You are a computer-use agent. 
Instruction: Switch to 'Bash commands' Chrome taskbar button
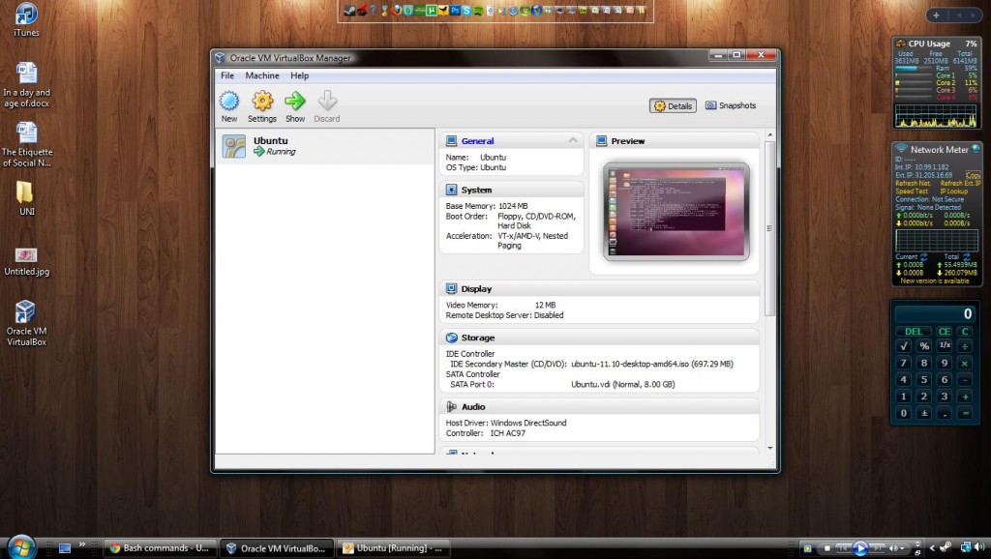point(160,548)
